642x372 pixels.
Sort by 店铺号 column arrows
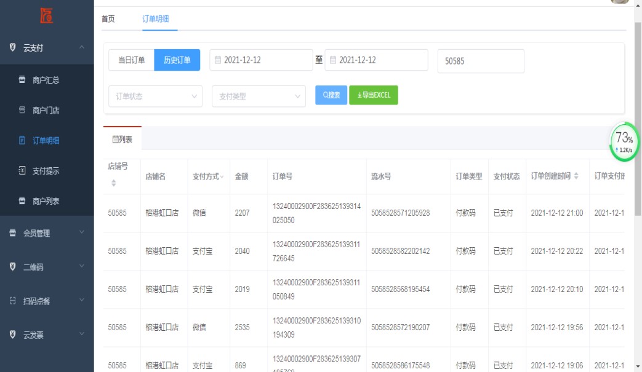pyautogui.click(x=113, y=183)
